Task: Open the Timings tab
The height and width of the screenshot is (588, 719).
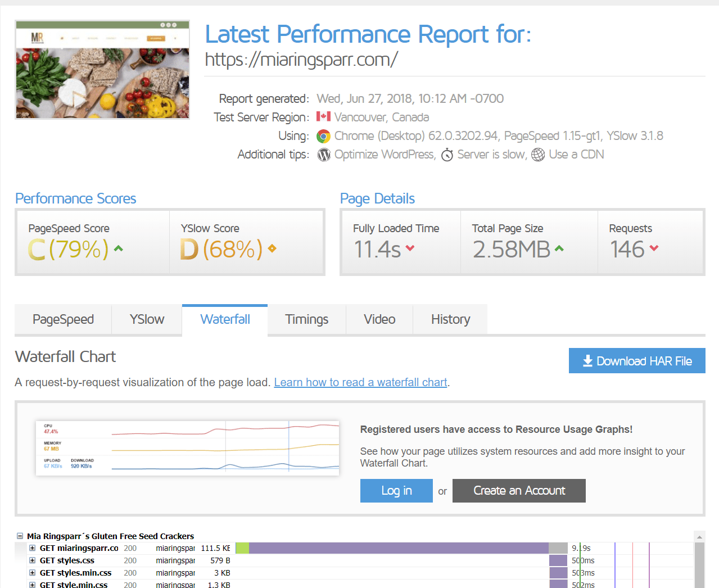Action: [x=306, y=319]
